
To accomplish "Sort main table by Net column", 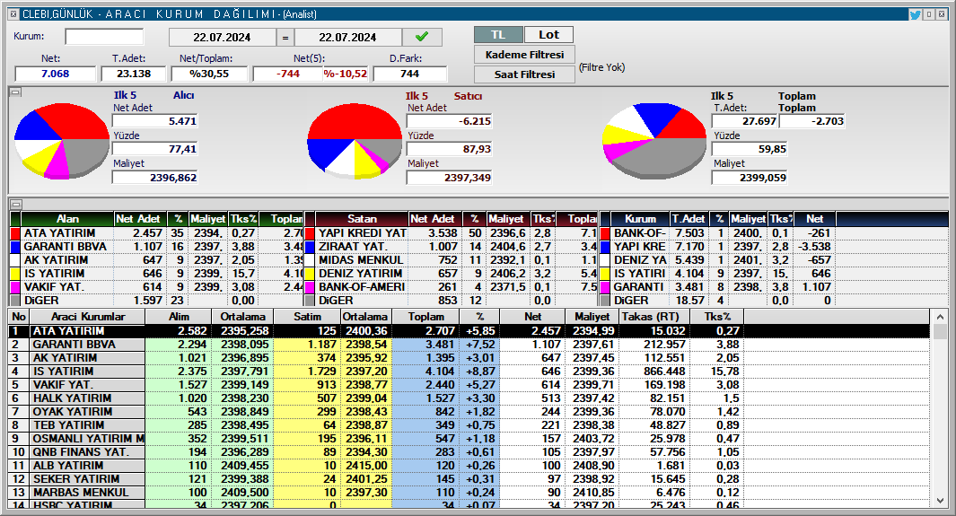I will coord(533,317).
